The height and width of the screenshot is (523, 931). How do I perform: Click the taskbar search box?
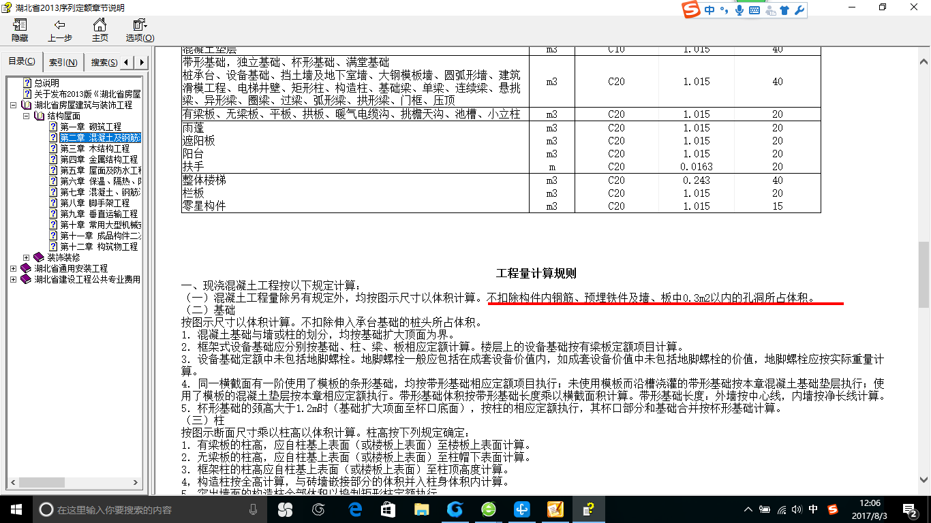150,509
